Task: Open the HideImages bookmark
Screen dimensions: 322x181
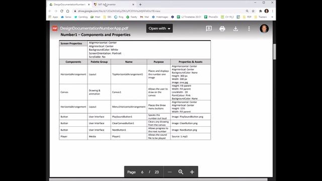Action: pyautogui.click(x=160, y=17)
